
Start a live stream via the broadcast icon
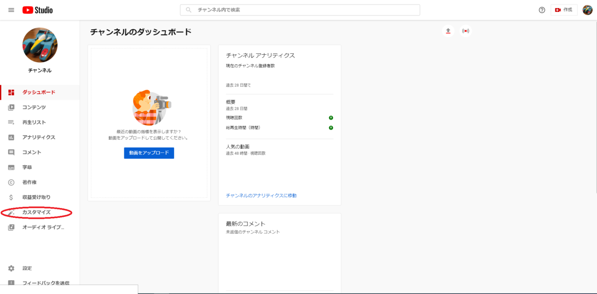pyautogui.click(x=466, y=30)
